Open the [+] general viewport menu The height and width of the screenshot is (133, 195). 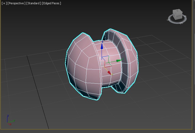[4, 3]
